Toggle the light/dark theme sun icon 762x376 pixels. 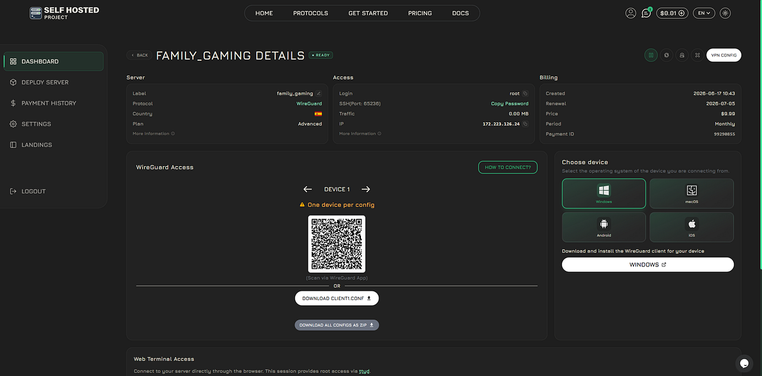click(725, 13)
